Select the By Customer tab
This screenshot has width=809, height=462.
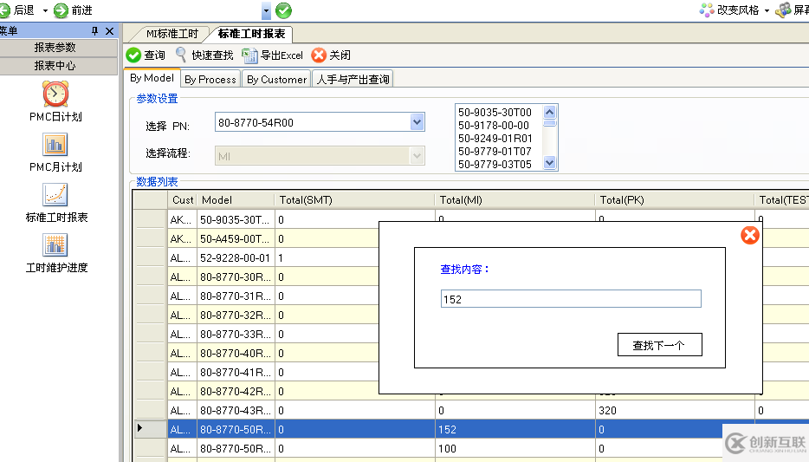pos(276,79)
